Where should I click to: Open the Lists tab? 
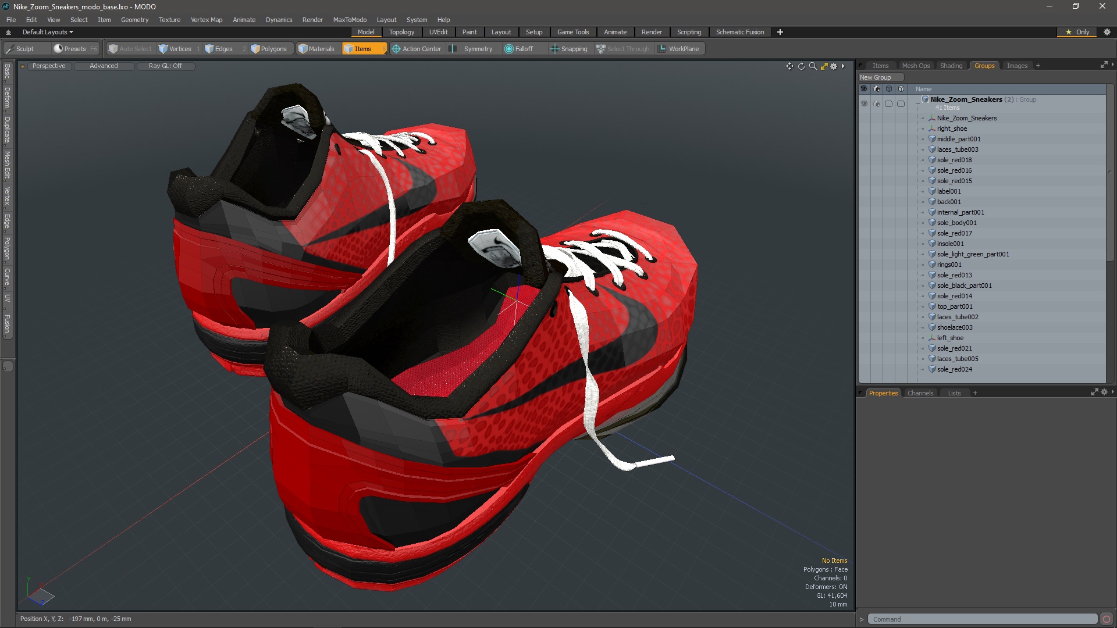pos(954,393)
